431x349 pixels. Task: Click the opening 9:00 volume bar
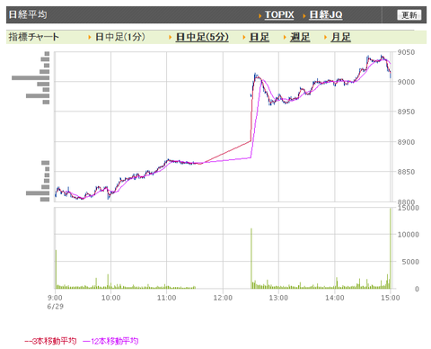(x=56, y=269)
